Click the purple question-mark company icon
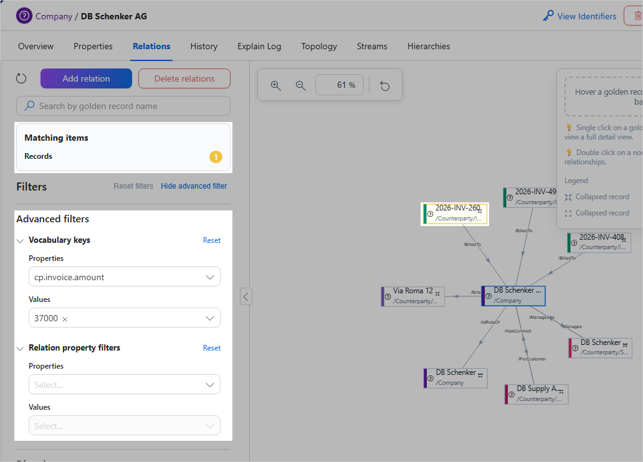The image size is (643, 462). pos(24,16)
